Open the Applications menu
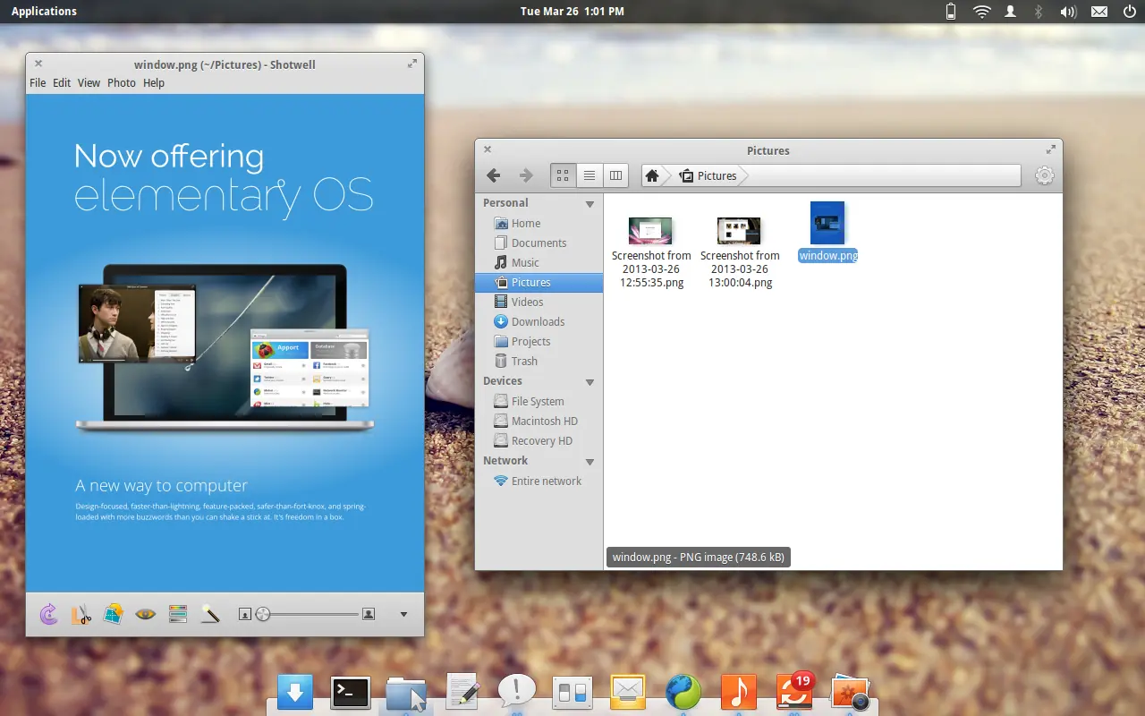 click(44, 11)
